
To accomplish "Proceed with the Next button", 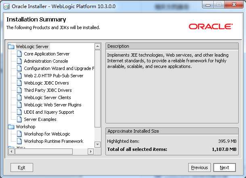I will click(225, 167).
